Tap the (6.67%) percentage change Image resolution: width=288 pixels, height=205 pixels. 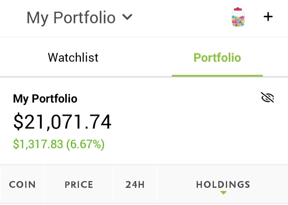[85, 144]
